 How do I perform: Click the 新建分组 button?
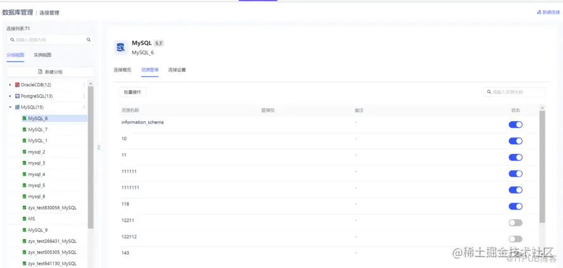click(50, 72)
